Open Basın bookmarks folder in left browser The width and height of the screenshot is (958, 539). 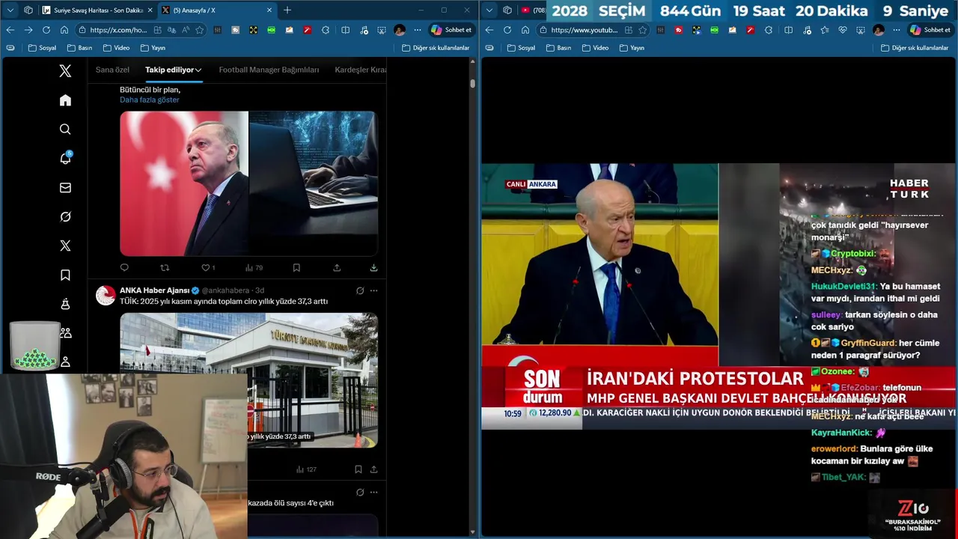click(79, 47)
